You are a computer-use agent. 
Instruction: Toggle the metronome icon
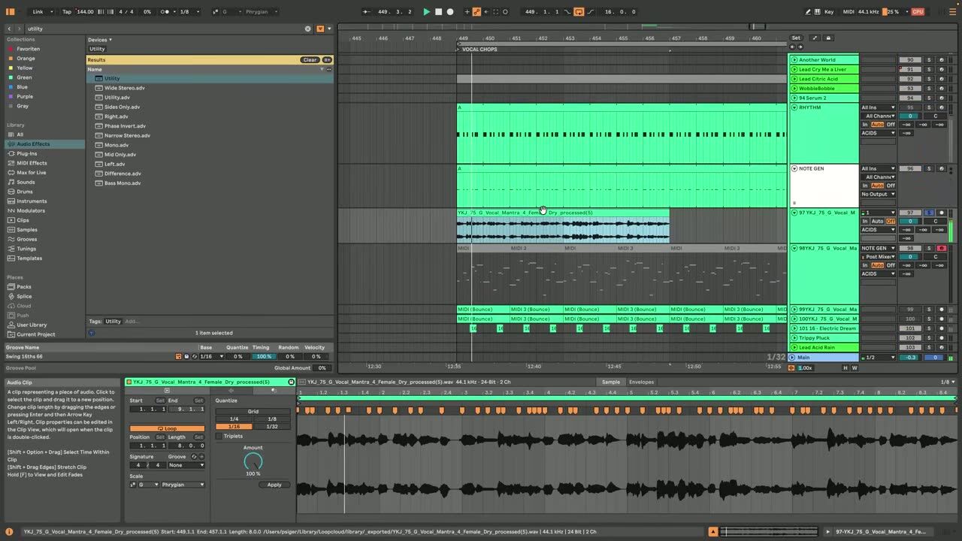click(165, 12)
